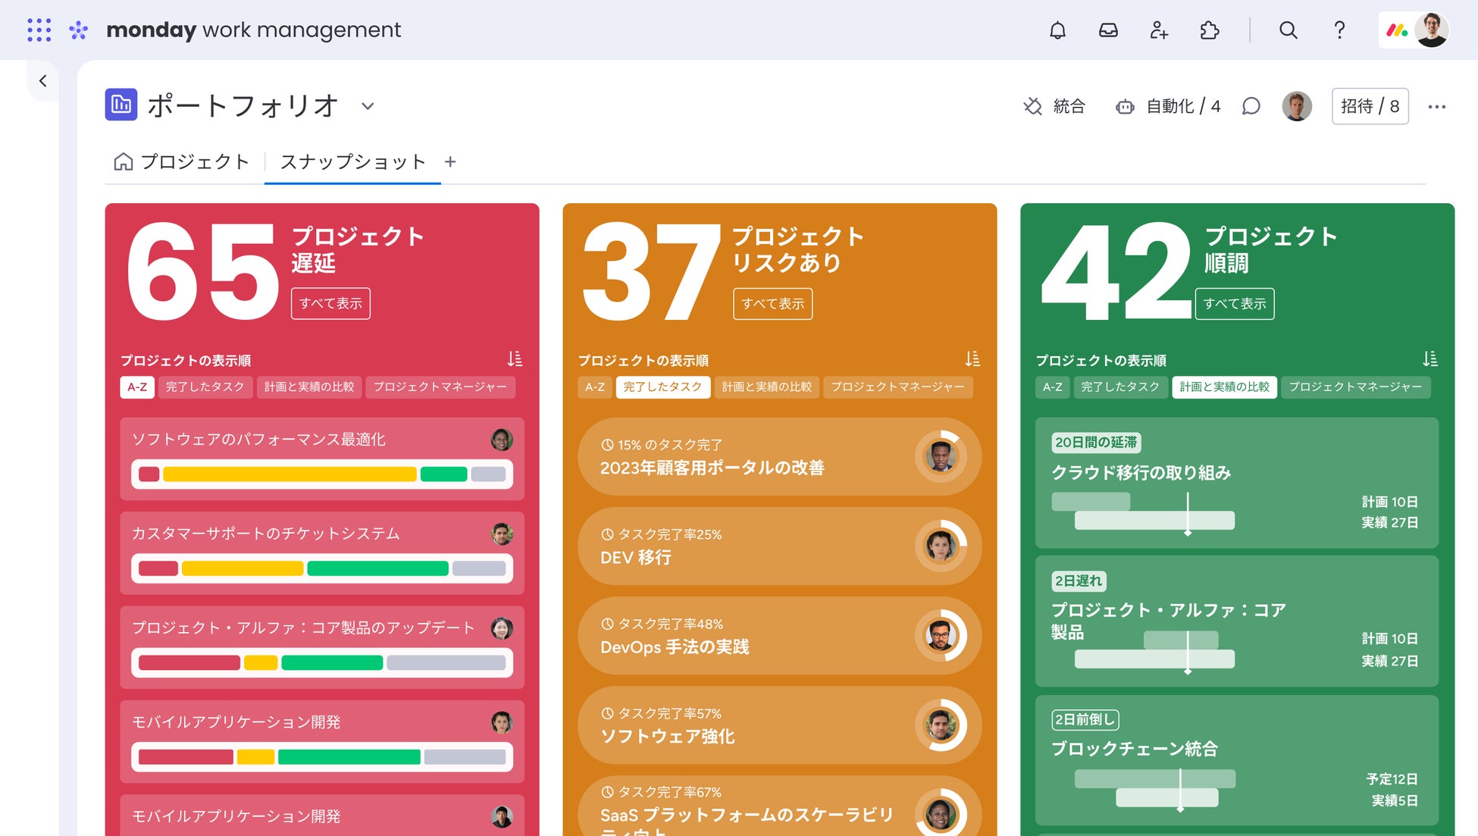Collapse the left sidebar arrow
The image size is (1478, 836).
[x=43, y=81]
